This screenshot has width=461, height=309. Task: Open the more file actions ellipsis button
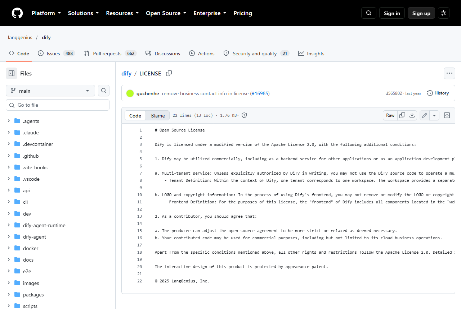click(449, 73)
